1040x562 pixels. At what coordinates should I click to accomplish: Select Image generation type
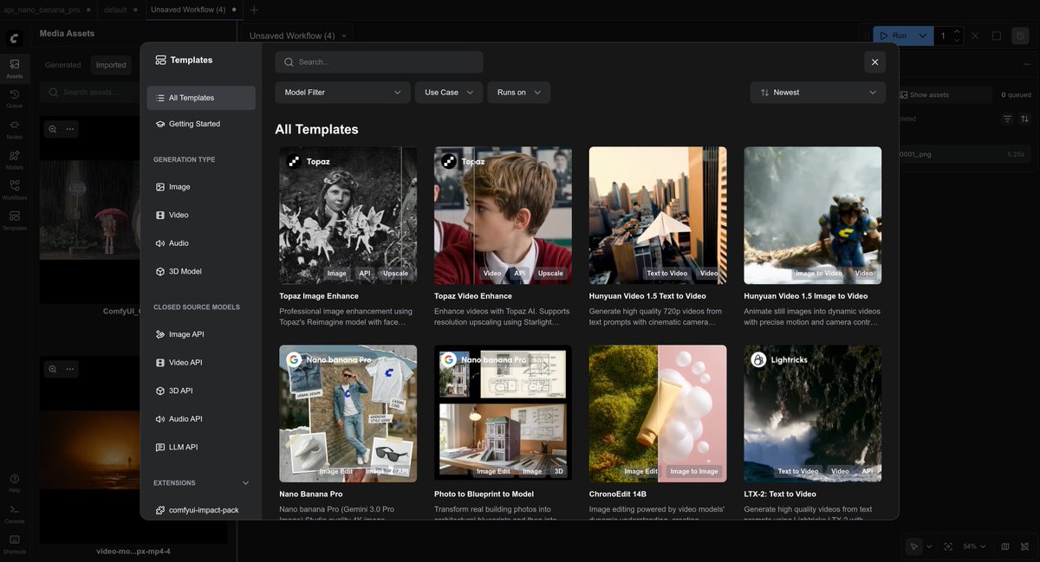201,187
